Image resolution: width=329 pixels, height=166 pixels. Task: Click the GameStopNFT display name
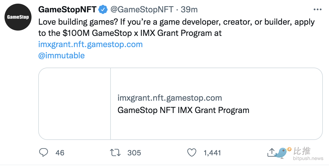(x=67, y=10)
